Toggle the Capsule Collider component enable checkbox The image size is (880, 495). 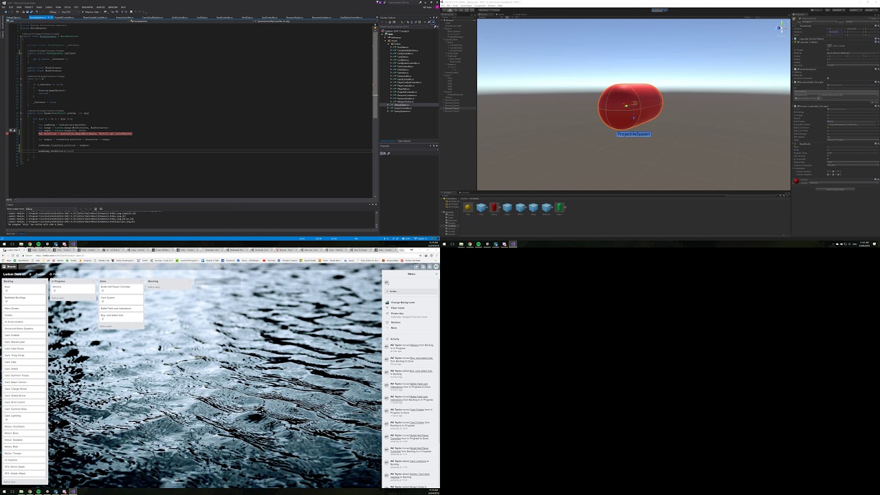tap(798, 43)
